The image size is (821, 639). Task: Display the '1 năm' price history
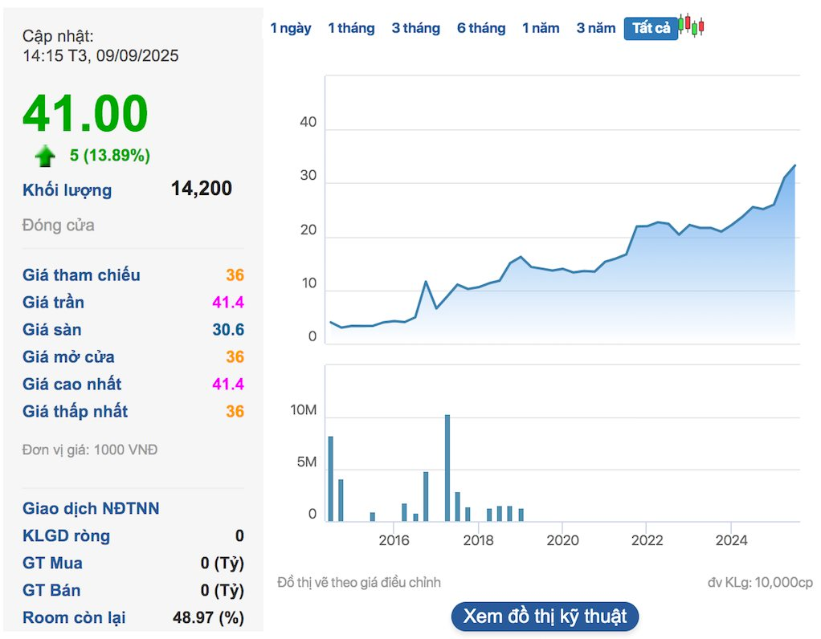coord(541,28)
